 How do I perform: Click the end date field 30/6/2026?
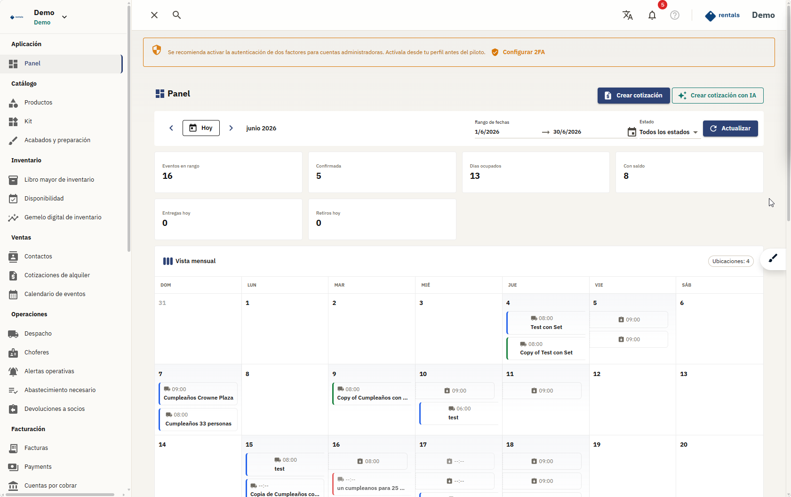pyautogui.click(x=588, y=132)
